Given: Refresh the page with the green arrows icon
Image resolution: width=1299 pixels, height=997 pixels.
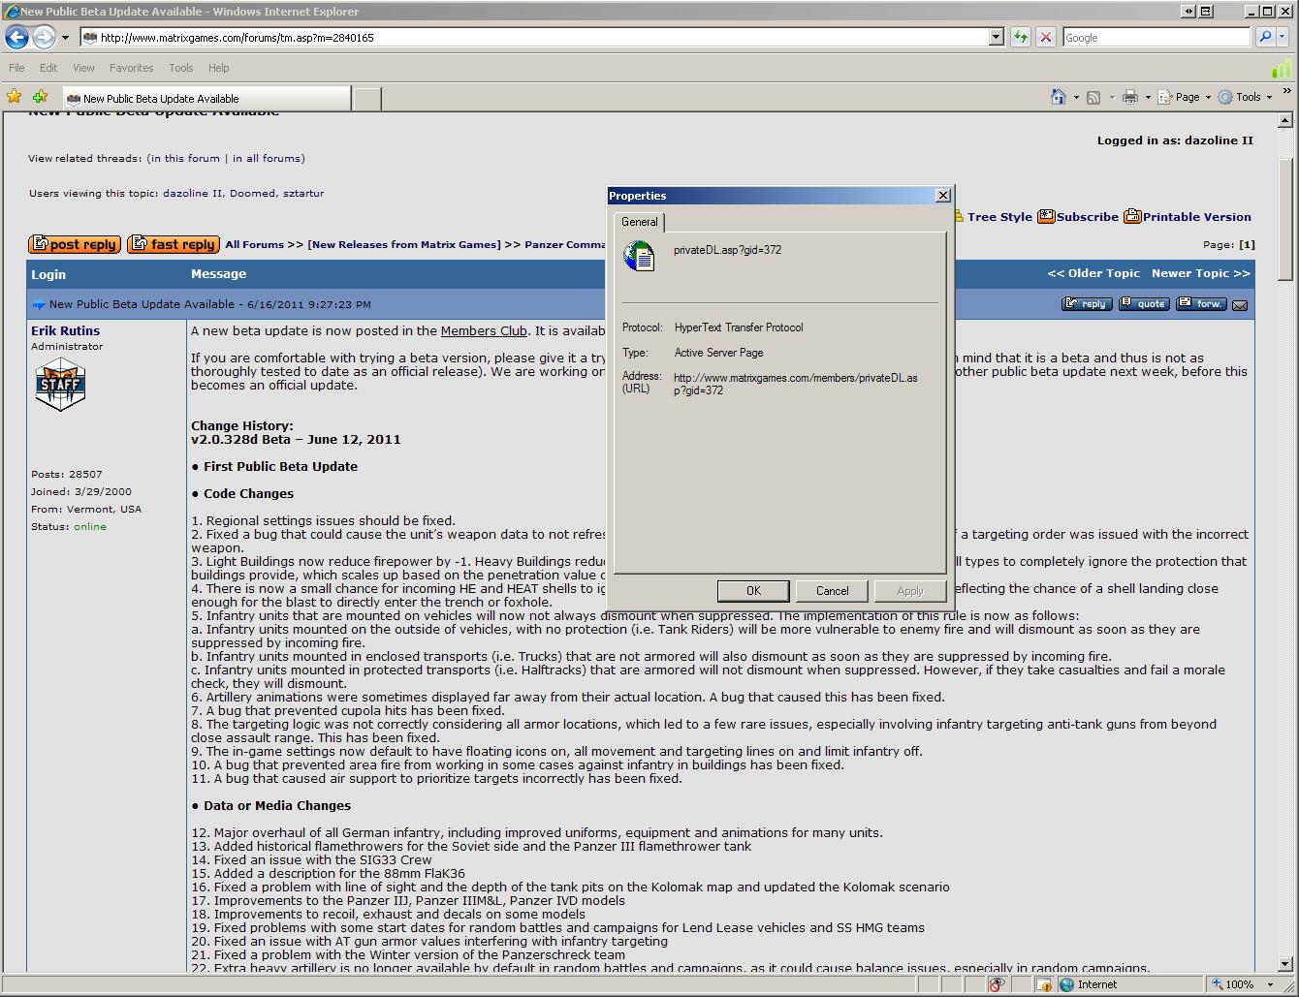Looking at the screenshot, I should coord(1021,37).
